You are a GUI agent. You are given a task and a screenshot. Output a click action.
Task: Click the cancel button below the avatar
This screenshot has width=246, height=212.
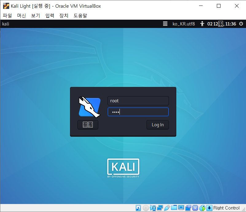point(88,125)
